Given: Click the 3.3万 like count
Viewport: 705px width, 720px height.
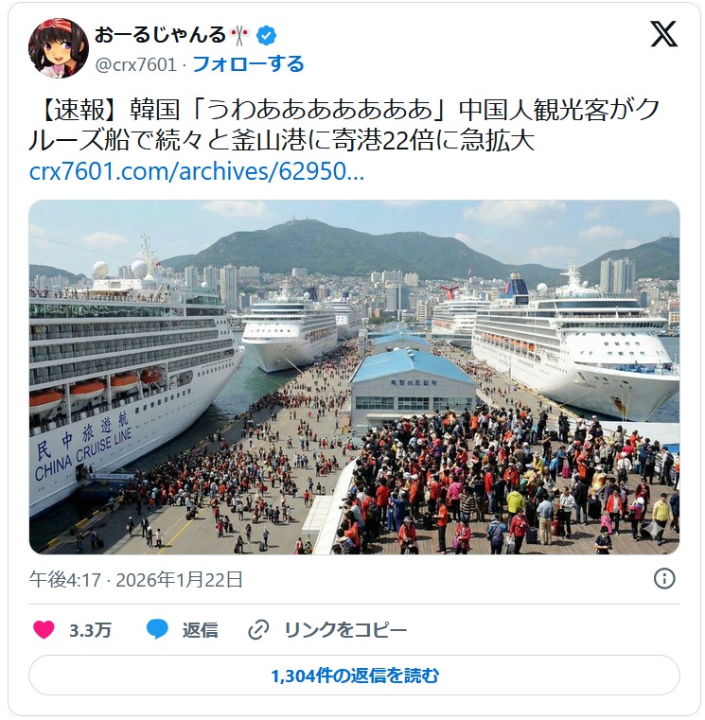Looking at the screenshot, I should click(x=91, y=630).
